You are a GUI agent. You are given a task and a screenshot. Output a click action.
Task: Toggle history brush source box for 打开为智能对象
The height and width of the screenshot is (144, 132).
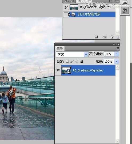[66, 14]
